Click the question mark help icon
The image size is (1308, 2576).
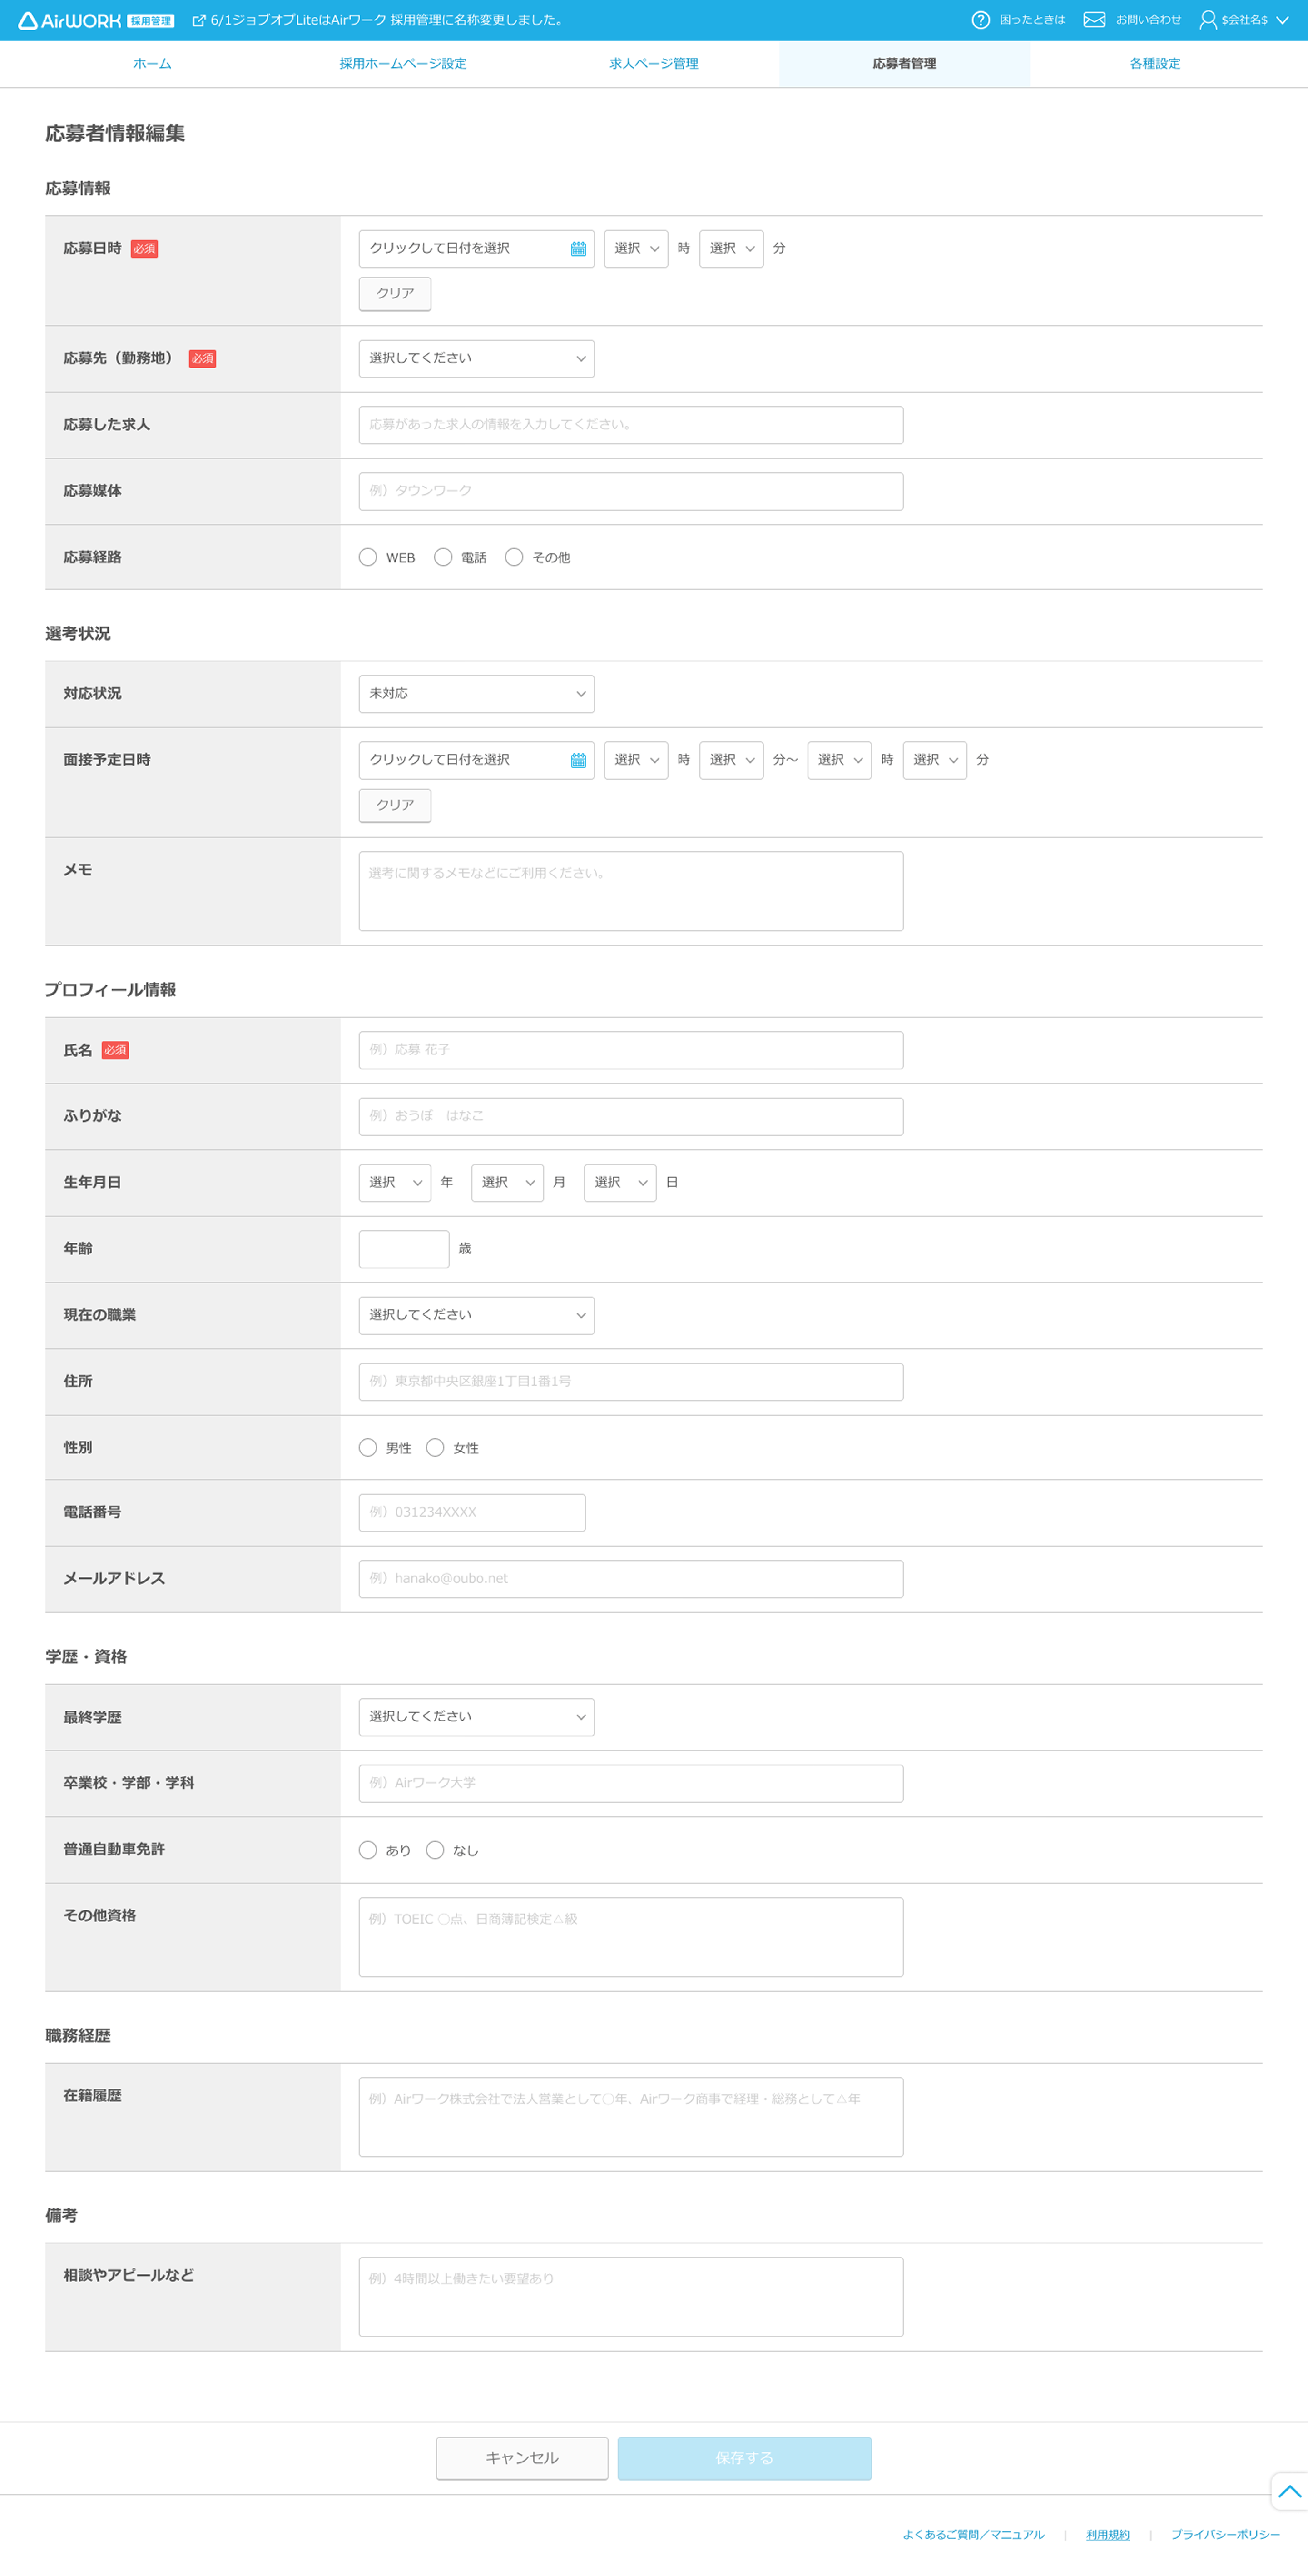980,20
